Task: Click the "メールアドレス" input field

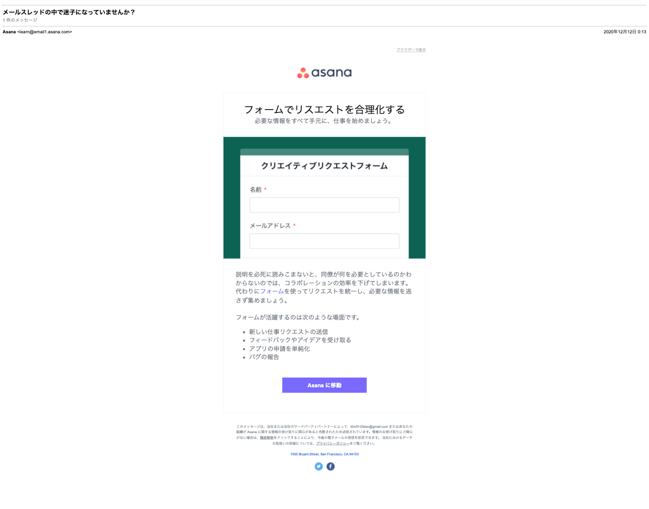Action: click(324, 241)
